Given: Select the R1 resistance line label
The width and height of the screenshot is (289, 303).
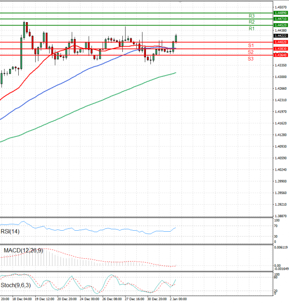Looking at the screenshot, I should [x=251, y=28].
